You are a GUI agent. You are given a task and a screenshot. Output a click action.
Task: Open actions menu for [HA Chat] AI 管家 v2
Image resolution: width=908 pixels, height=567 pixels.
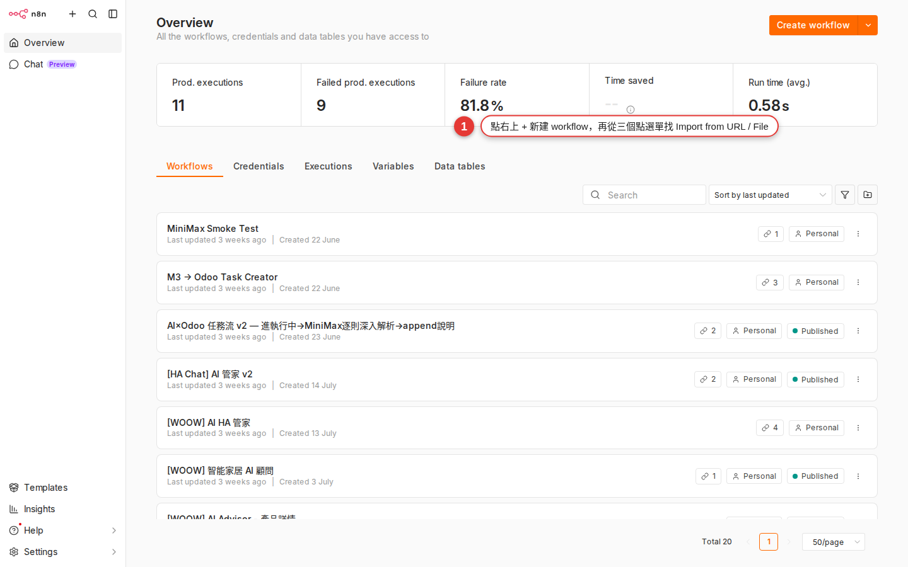[x=858, y=379]
